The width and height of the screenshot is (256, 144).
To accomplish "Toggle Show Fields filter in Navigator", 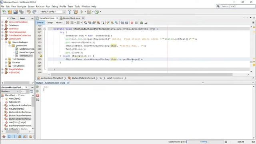I will (9, 136).
